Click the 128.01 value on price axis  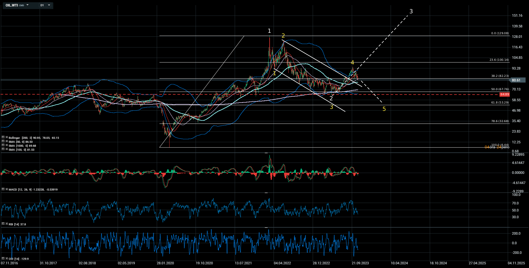tap(517, 37)
